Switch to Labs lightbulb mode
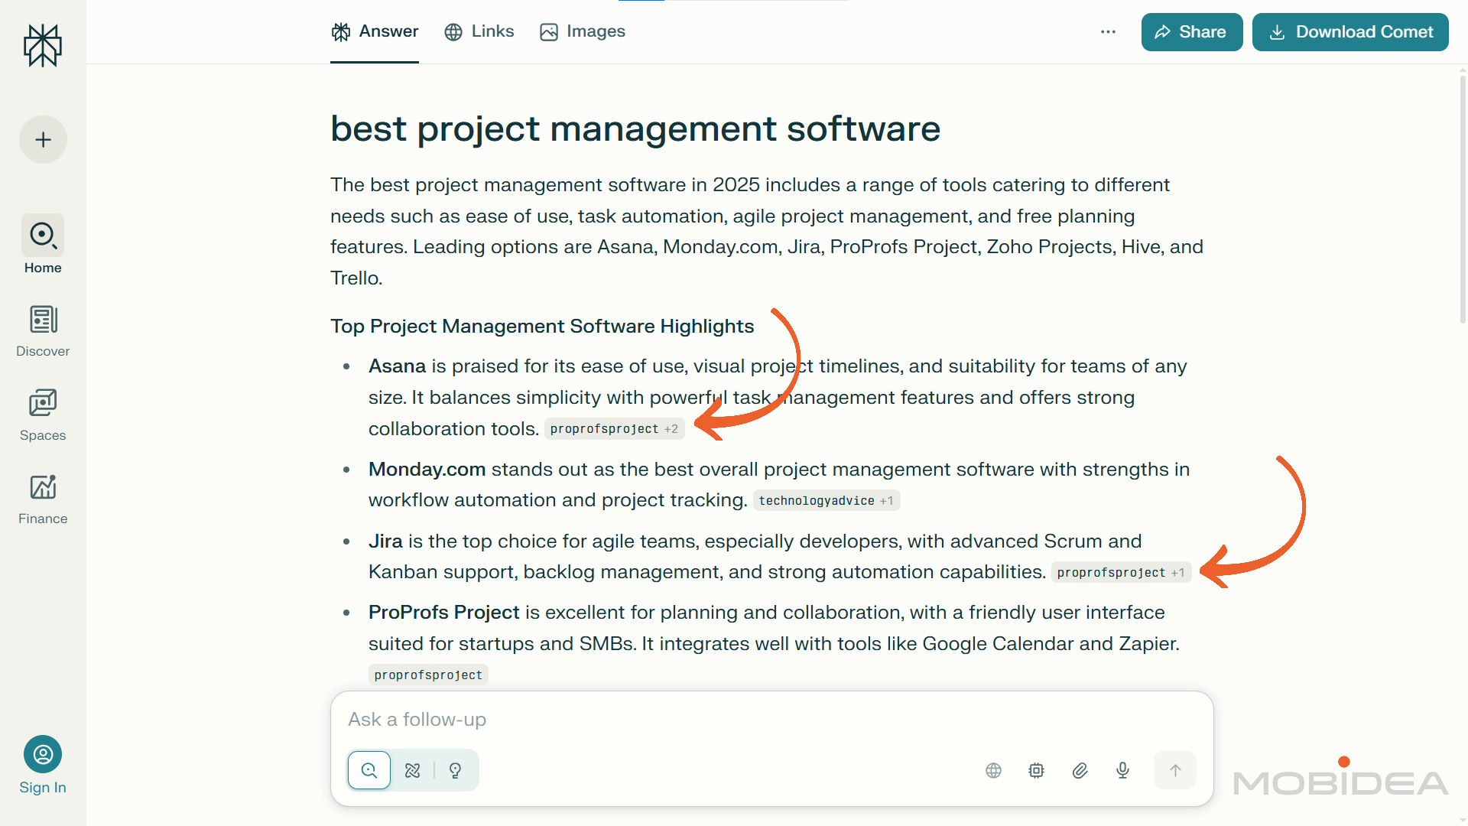Screen dimensions: 1468x826 (x=456, y=770)
